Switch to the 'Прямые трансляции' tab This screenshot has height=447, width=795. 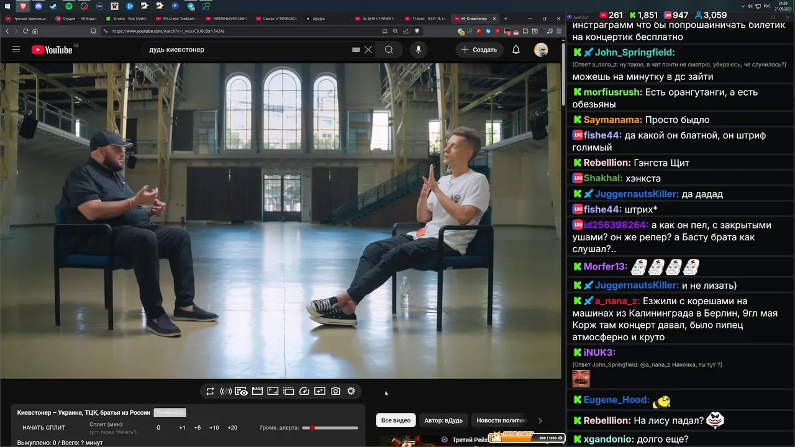(x=27, y=19)
